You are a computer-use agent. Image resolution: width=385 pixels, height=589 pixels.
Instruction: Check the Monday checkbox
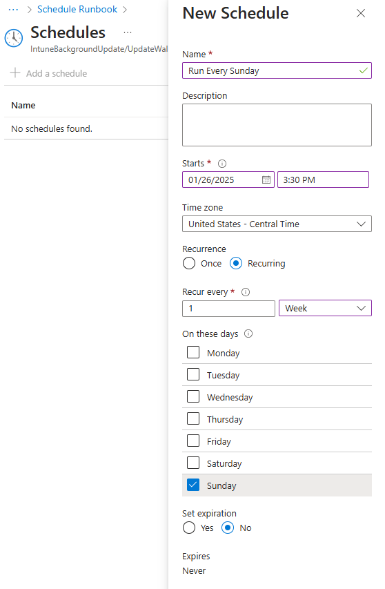click(x=193, y=352)
